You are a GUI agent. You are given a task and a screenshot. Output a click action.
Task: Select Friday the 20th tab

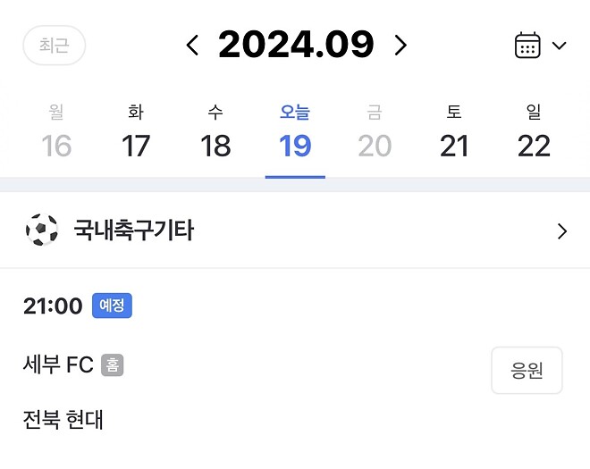tap(375, 131)
